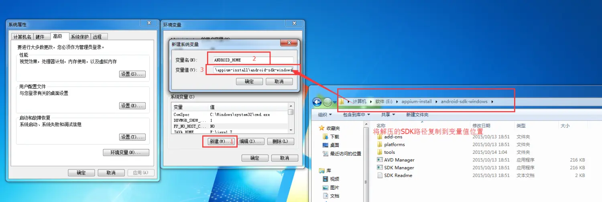
Task: Click 确定 at bottom of 环境变量 dialog
Action: tap(254, 158)
